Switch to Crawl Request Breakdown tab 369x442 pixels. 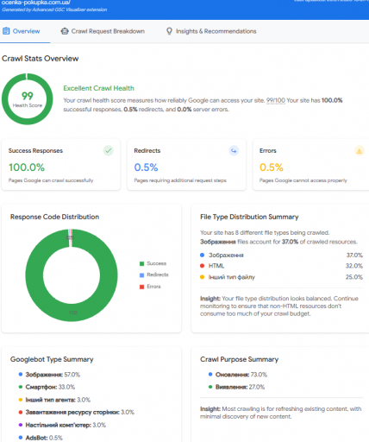103,31
